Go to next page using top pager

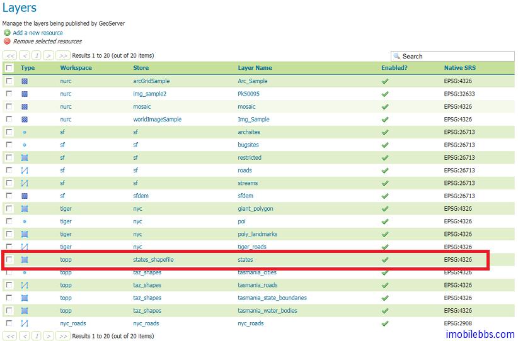[x=49, y=56]
